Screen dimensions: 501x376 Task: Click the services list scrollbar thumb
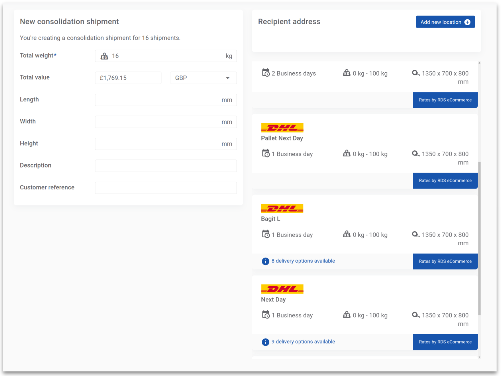[x=479, y=237]
